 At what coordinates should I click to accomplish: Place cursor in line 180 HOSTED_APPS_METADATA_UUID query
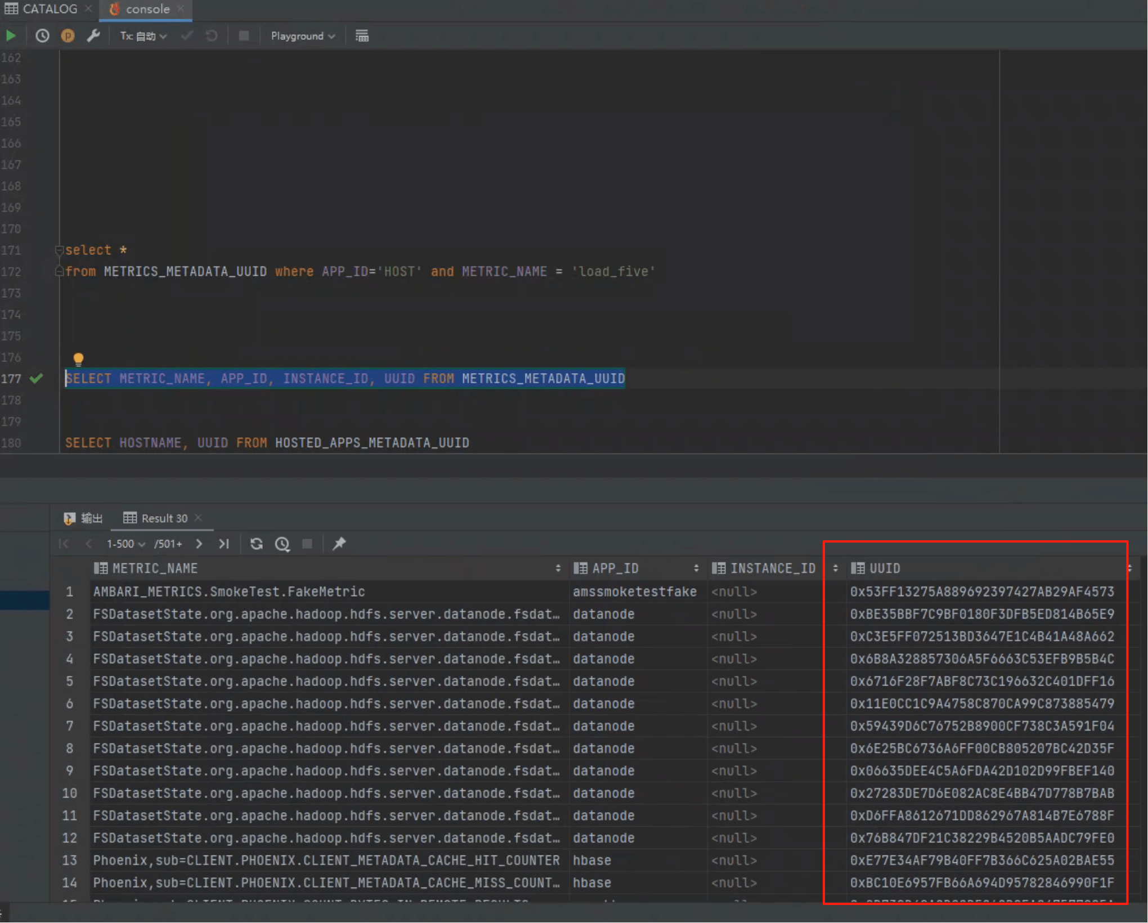tap(267, 443)
